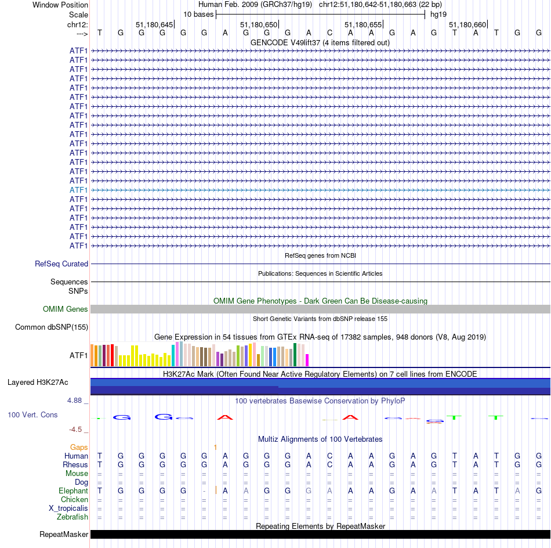The width and height of the screenshot is (551, 548).
Task: Click 'Short Genetic Variants from dbSNP' title
Action: coord(320,319)
